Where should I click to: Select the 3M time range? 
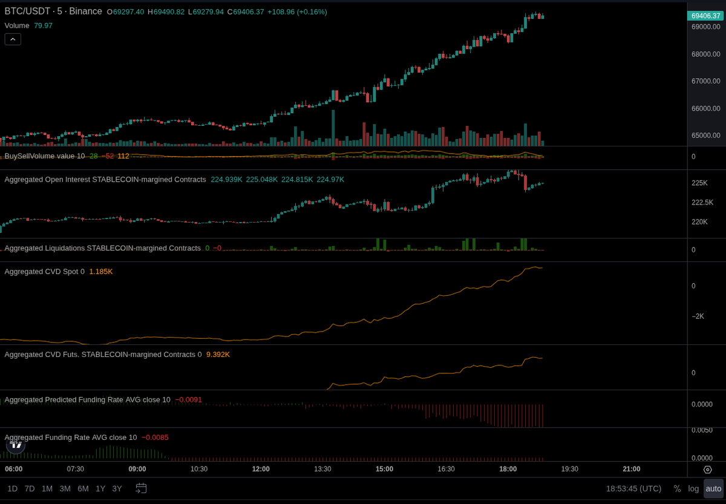point(65,489)
